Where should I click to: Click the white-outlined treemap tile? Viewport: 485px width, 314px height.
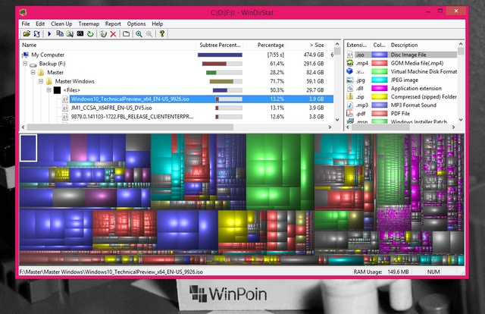[29, 148]
